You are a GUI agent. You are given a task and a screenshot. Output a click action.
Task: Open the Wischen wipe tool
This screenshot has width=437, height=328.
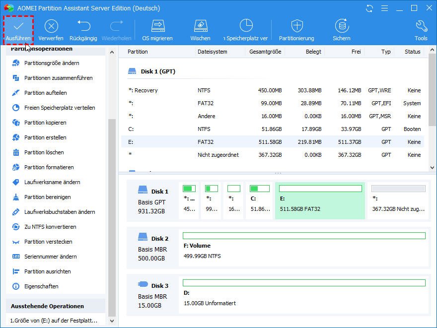(x=200, y=26)
